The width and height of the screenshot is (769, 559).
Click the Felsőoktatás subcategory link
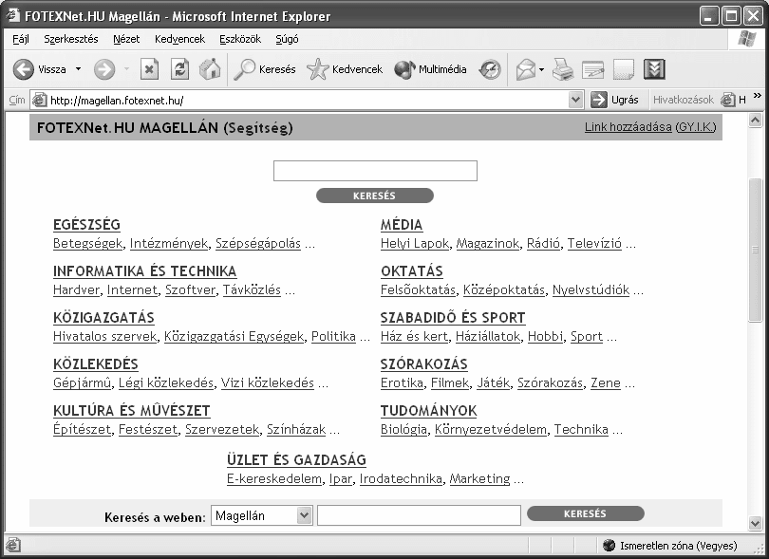pos(419,289)
